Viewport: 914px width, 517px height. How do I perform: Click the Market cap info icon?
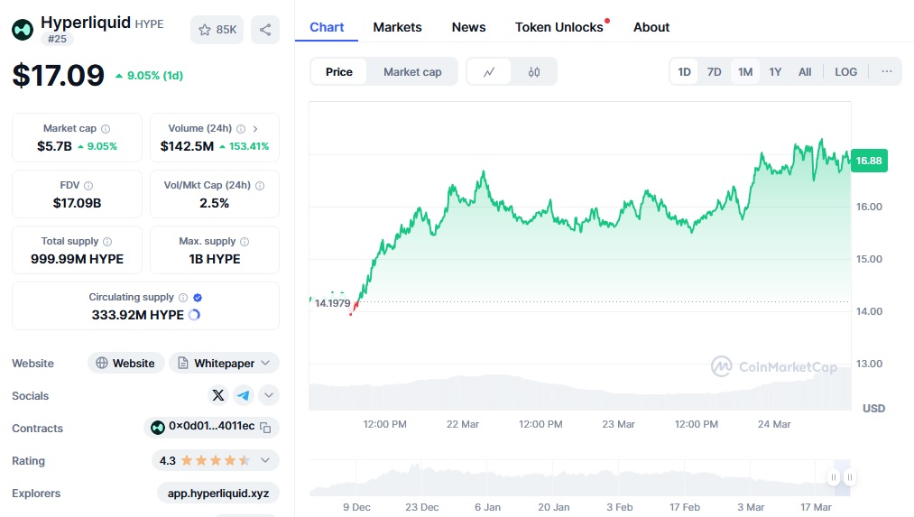(x=106, y=129)
